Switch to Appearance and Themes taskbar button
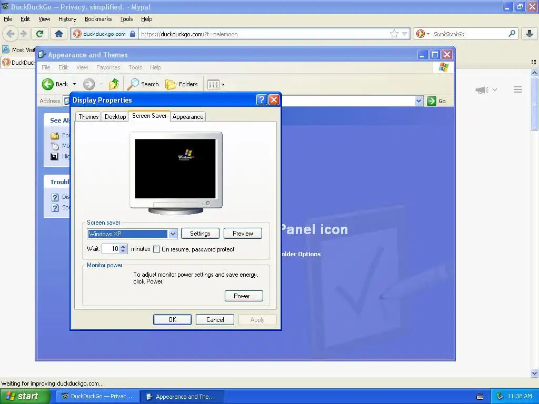Viewport: 539px width, 404px height. (x=182, y=397)
